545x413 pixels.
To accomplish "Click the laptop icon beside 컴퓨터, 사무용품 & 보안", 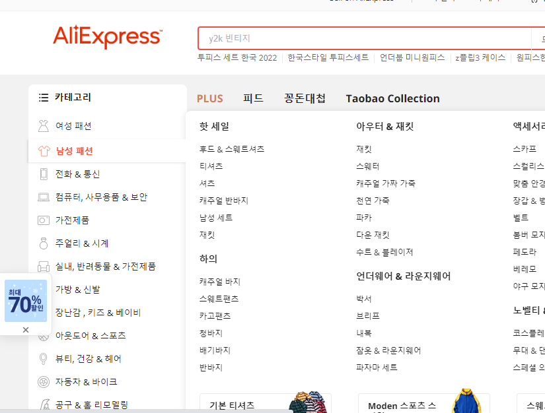I will 44,197.
